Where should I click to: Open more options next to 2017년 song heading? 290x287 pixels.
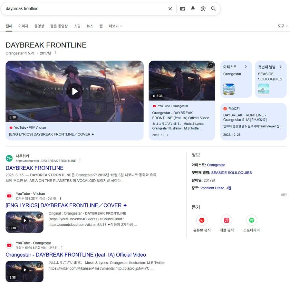pos(55,53)
